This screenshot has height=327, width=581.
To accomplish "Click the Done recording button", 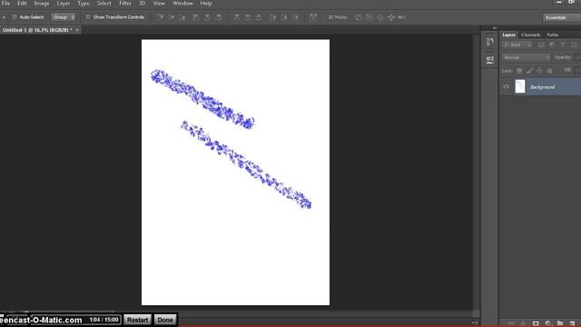I will click(165, 320).
